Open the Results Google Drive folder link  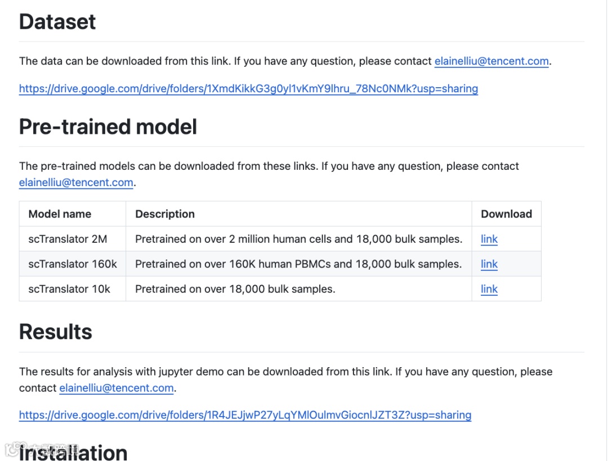(x=245, y=415)
